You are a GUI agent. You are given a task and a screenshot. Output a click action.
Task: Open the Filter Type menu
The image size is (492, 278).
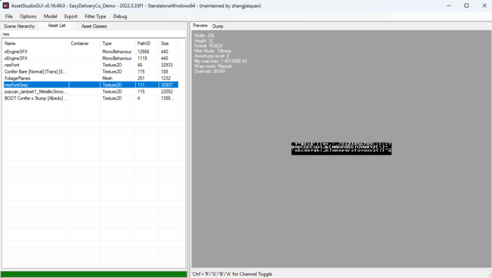95,16
